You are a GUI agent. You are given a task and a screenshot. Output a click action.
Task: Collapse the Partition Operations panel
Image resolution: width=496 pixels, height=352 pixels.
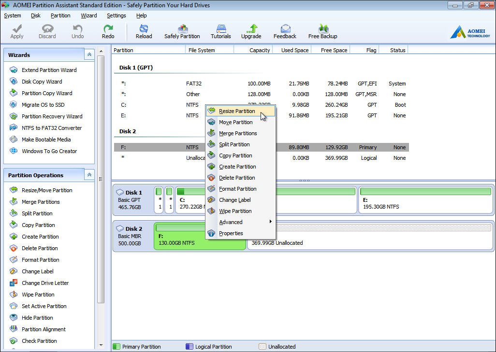[89, 175]
